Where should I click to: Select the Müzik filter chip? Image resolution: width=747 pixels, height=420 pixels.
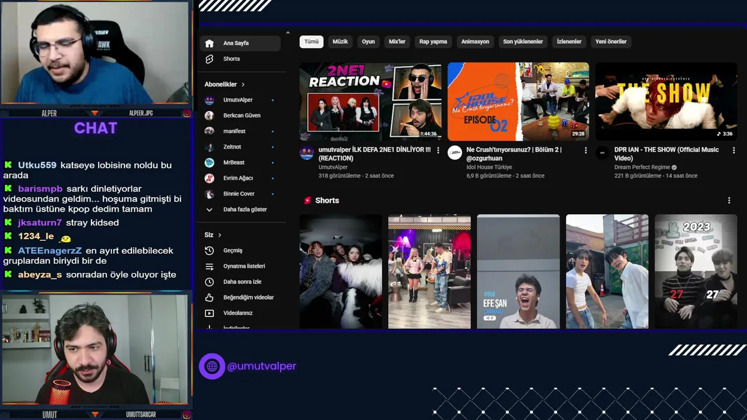(x=340, y=42)
